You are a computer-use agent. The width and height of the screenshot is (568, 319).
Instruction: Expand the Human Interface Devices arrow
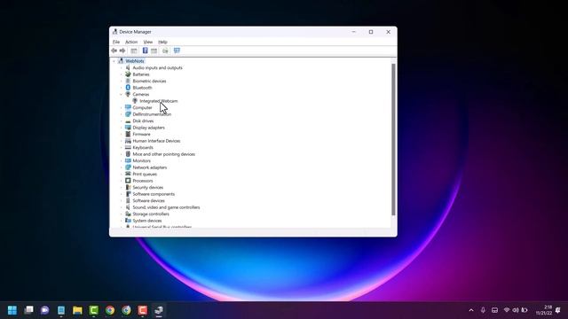point(122,141)
